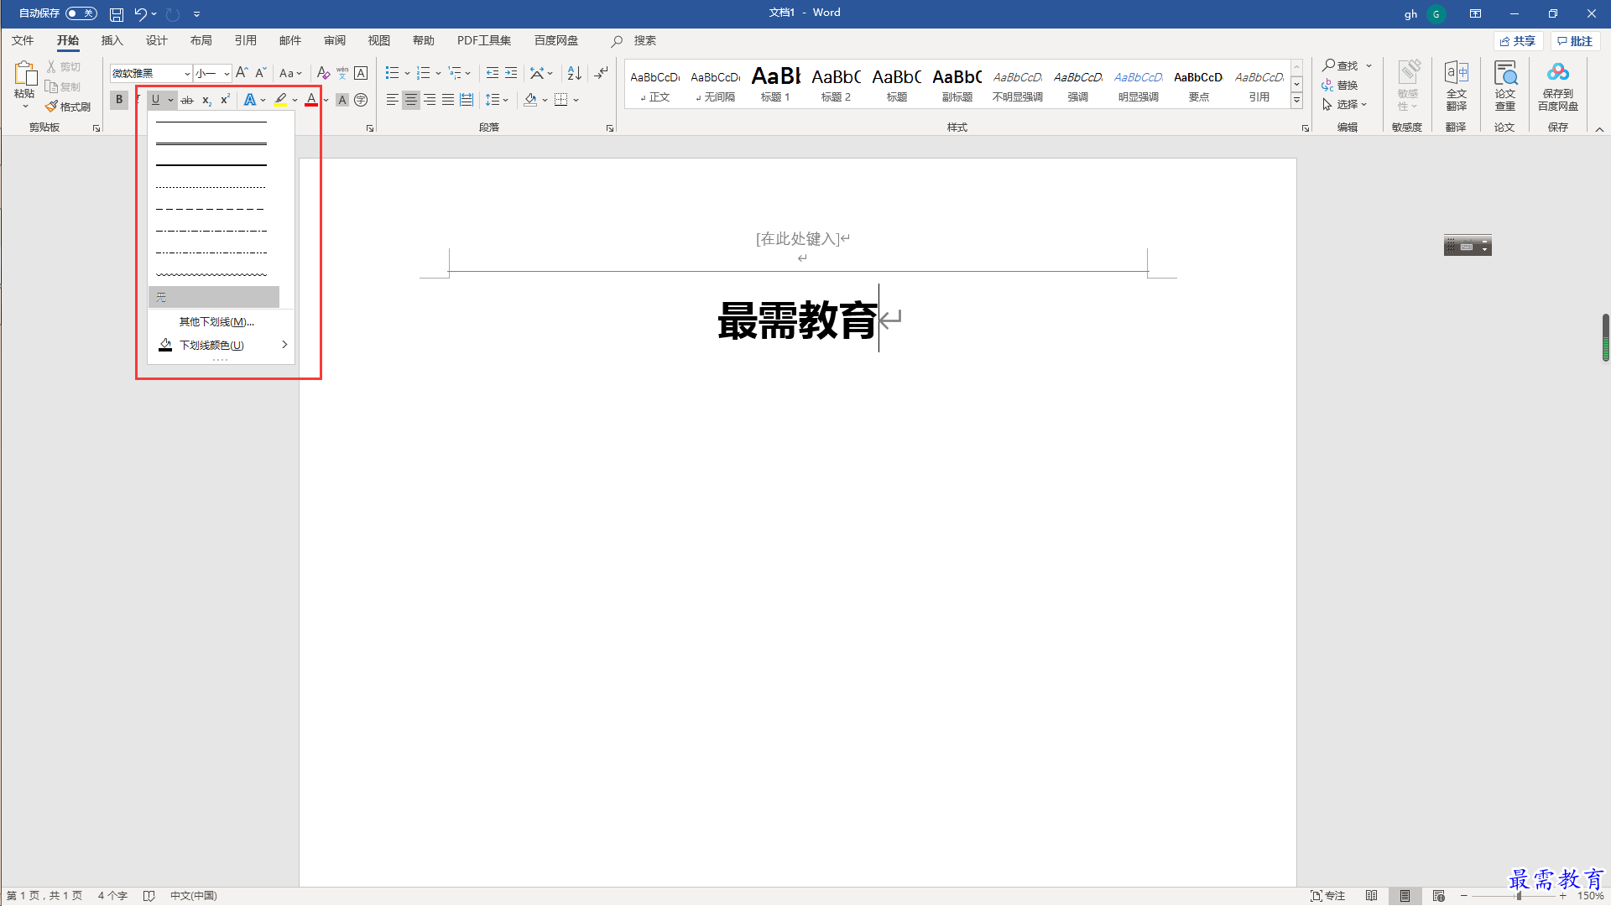Open the font size combo box

[213, 73]
